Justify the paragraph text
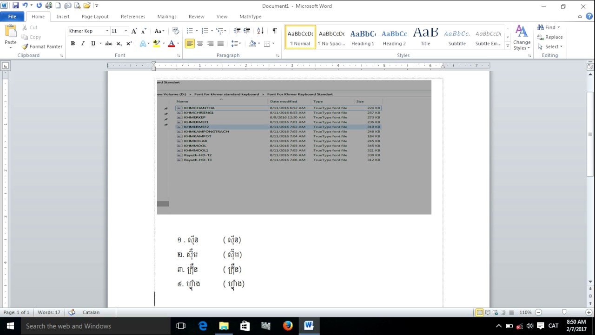Image resolution: width=595 pixels, height=335 pixels. 220,43
